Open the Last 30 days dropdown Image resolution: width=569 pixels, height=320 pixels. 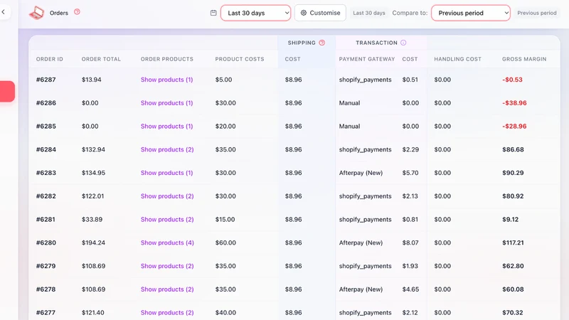click(x=256, y=13)
